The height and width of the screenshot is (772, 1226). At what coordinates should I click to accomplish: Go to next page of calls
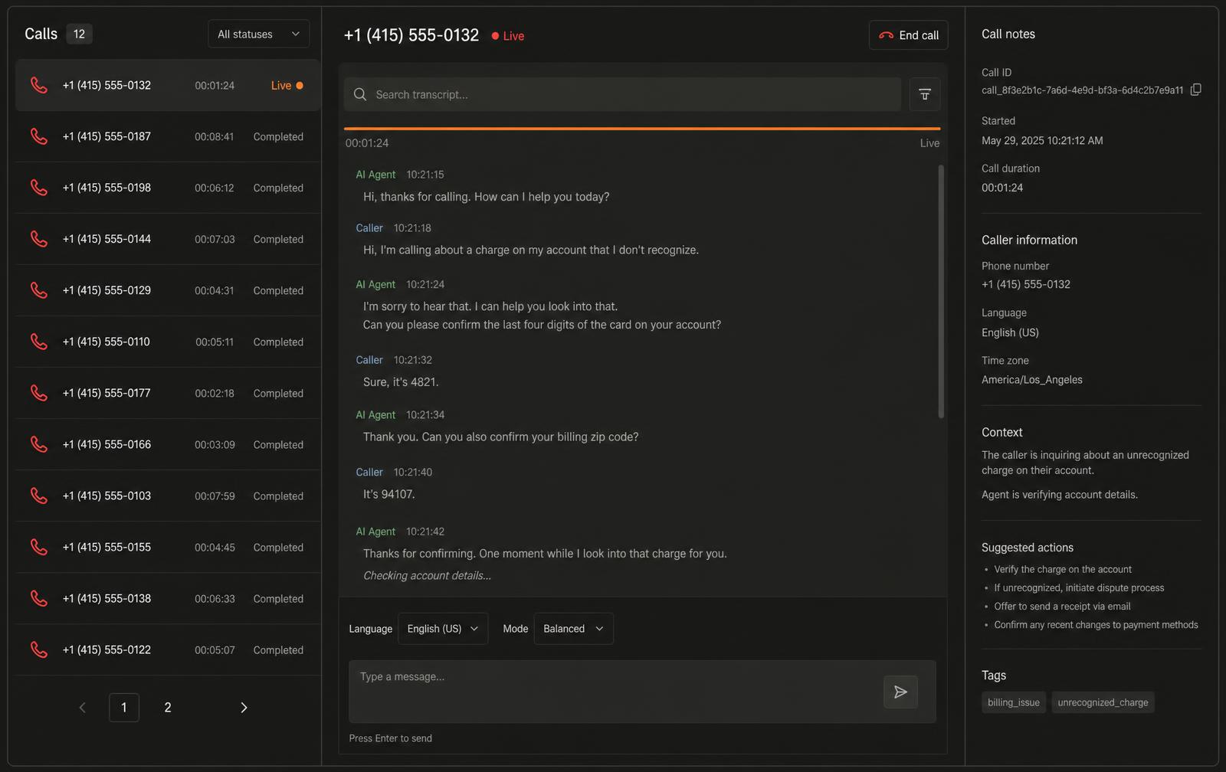pos(244,708)
